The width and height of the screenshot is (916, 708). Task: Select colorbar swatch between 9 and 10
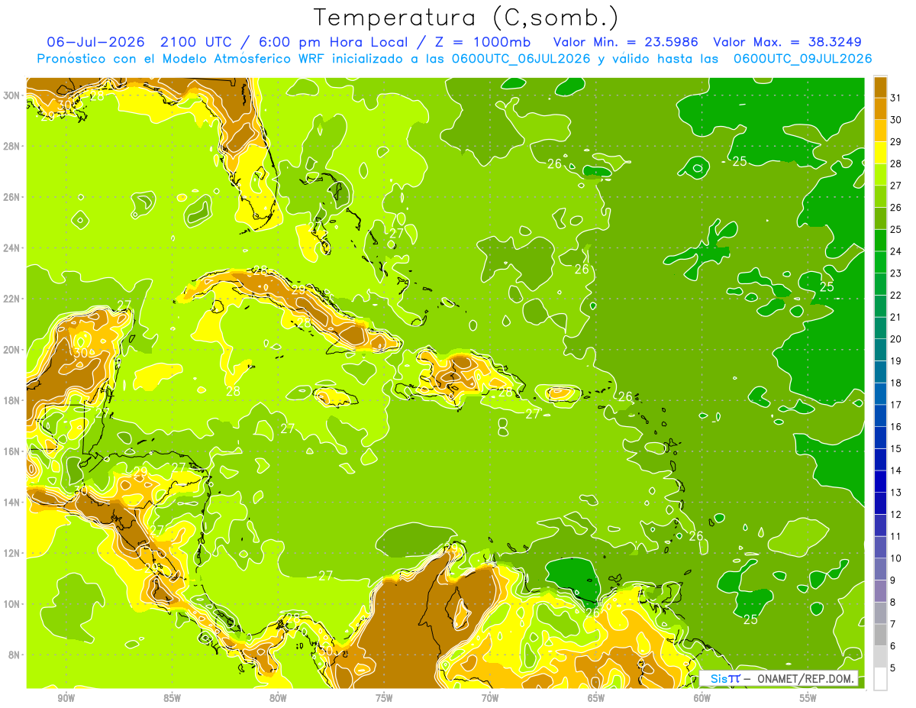[x=880, y=569]
